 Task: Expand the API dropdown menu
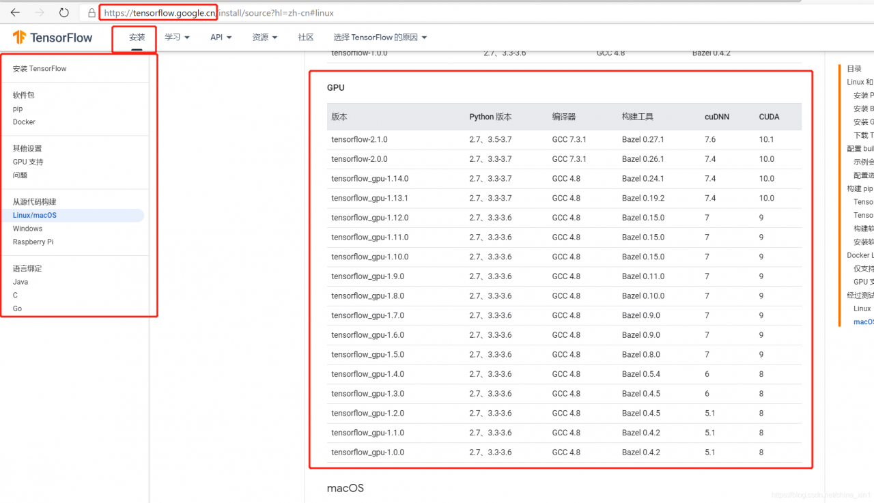pyautogui.click(x=221, y=38)
